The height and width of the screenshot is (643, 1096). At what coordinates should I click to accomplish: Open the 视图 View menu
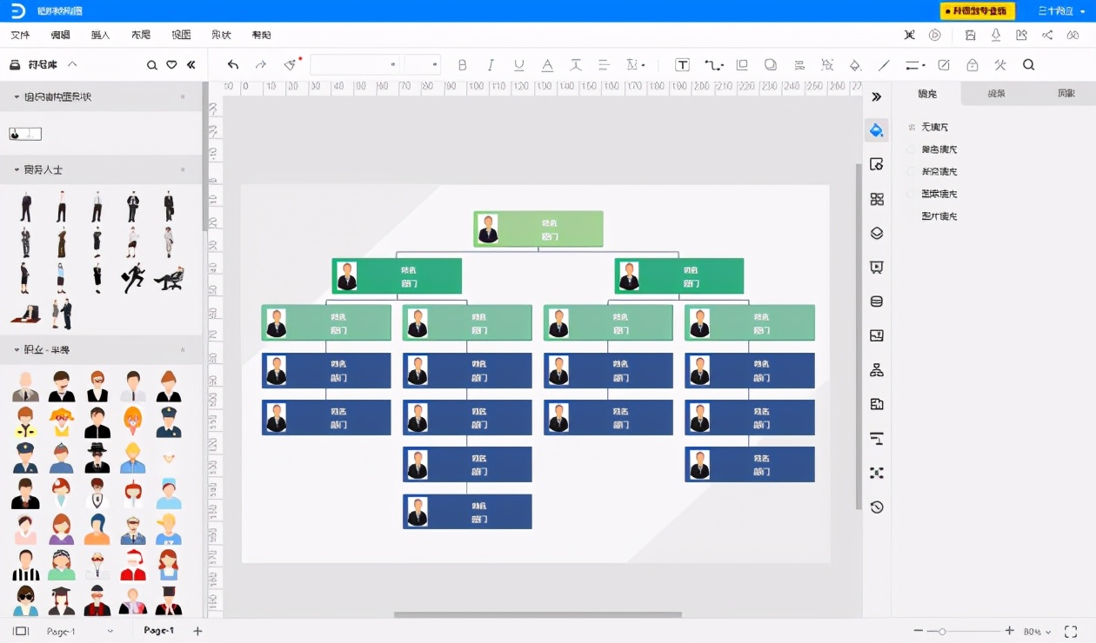click(181, 35)
